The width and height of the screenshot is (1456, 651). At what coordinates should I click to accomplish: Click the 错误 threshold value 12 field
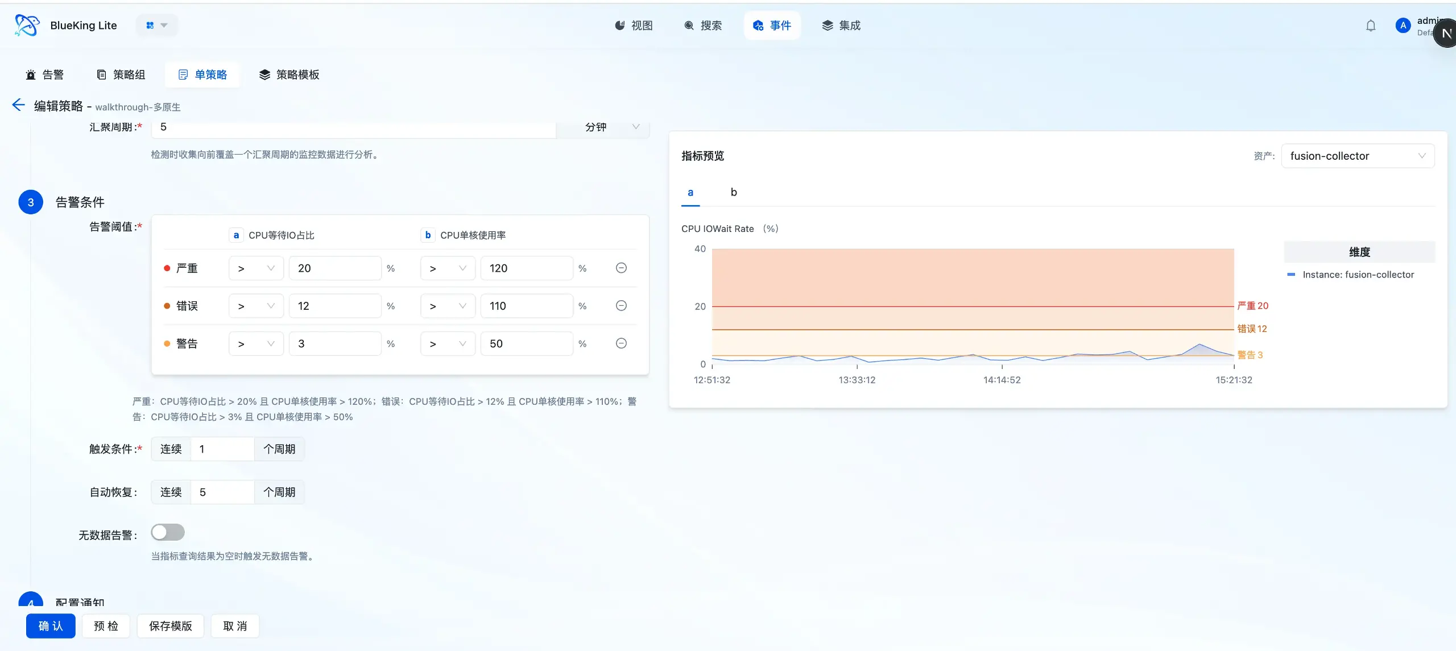(x=335, y=306)
